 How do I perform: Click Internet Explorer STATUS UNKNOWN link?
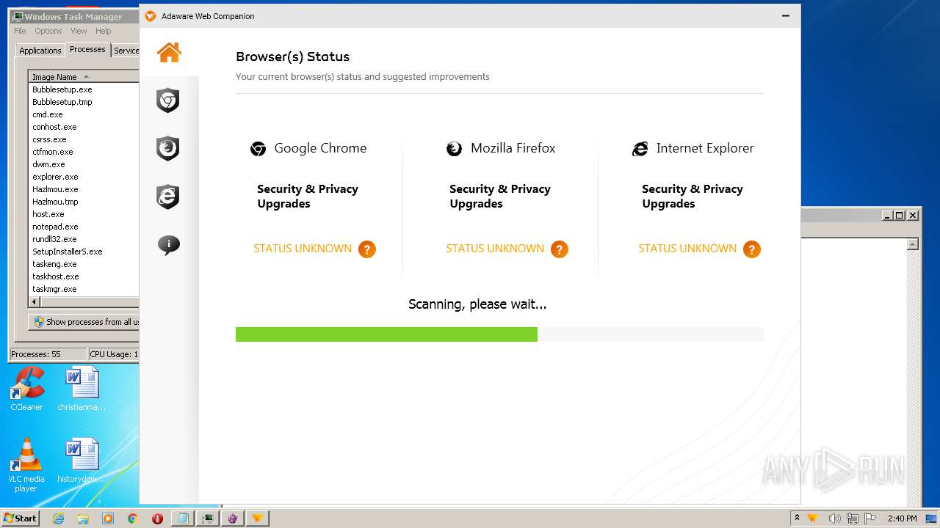(687, 249)
